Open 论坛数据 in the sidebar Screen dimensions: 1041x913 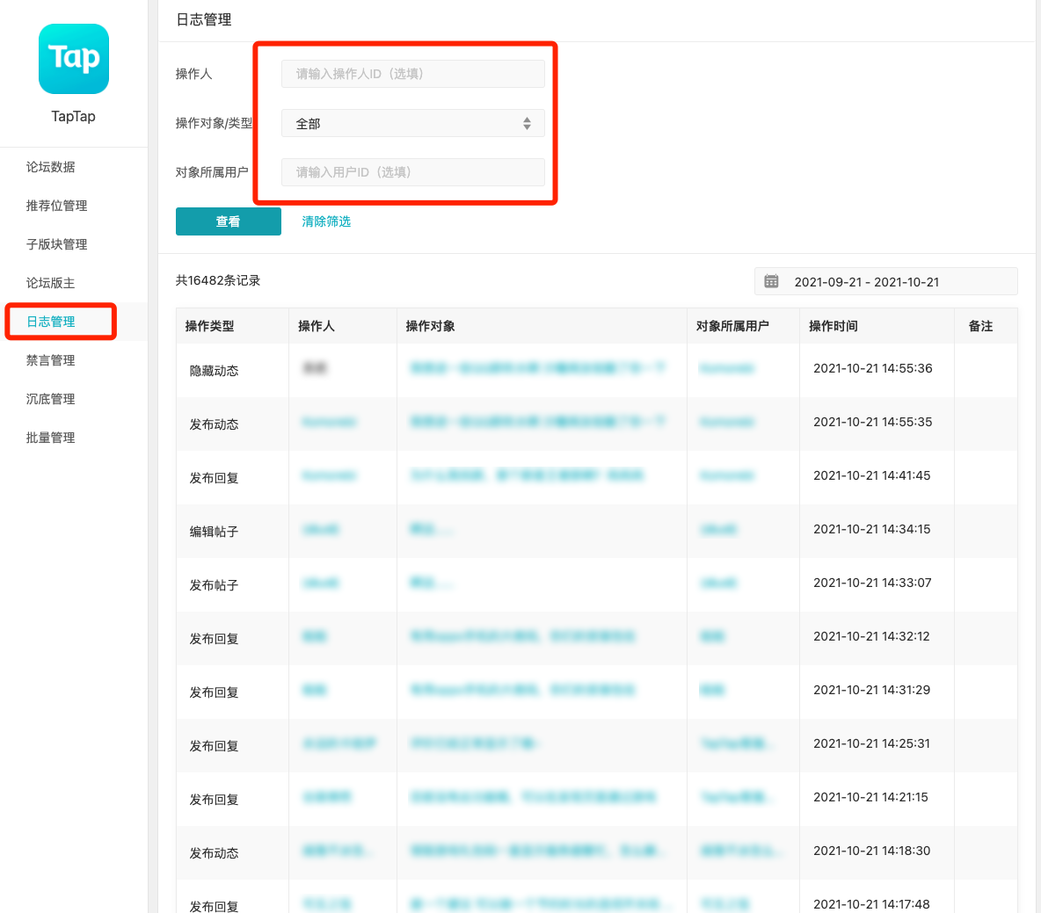point(50,167)
